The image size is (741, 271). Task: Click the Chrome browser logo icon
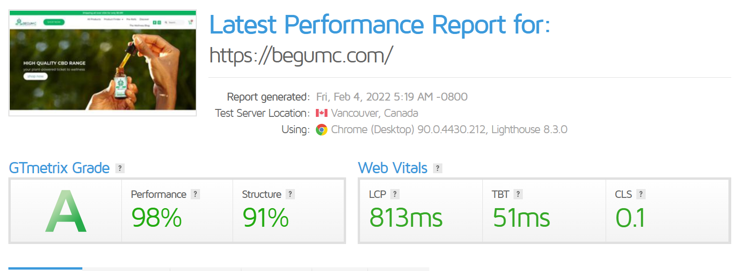321,130
